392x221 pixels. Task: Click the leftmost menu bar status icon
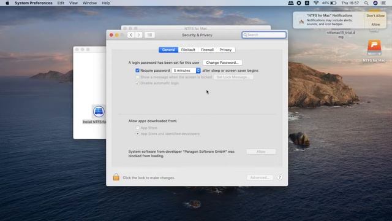[290, 3]
